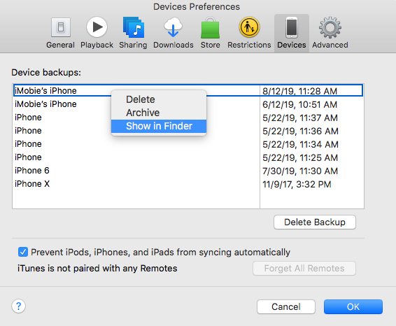The height and width of the screenshot is (326, 396).
Task: Click the disabled Forget All Remotes button
Action: click(x=304, y=268)
